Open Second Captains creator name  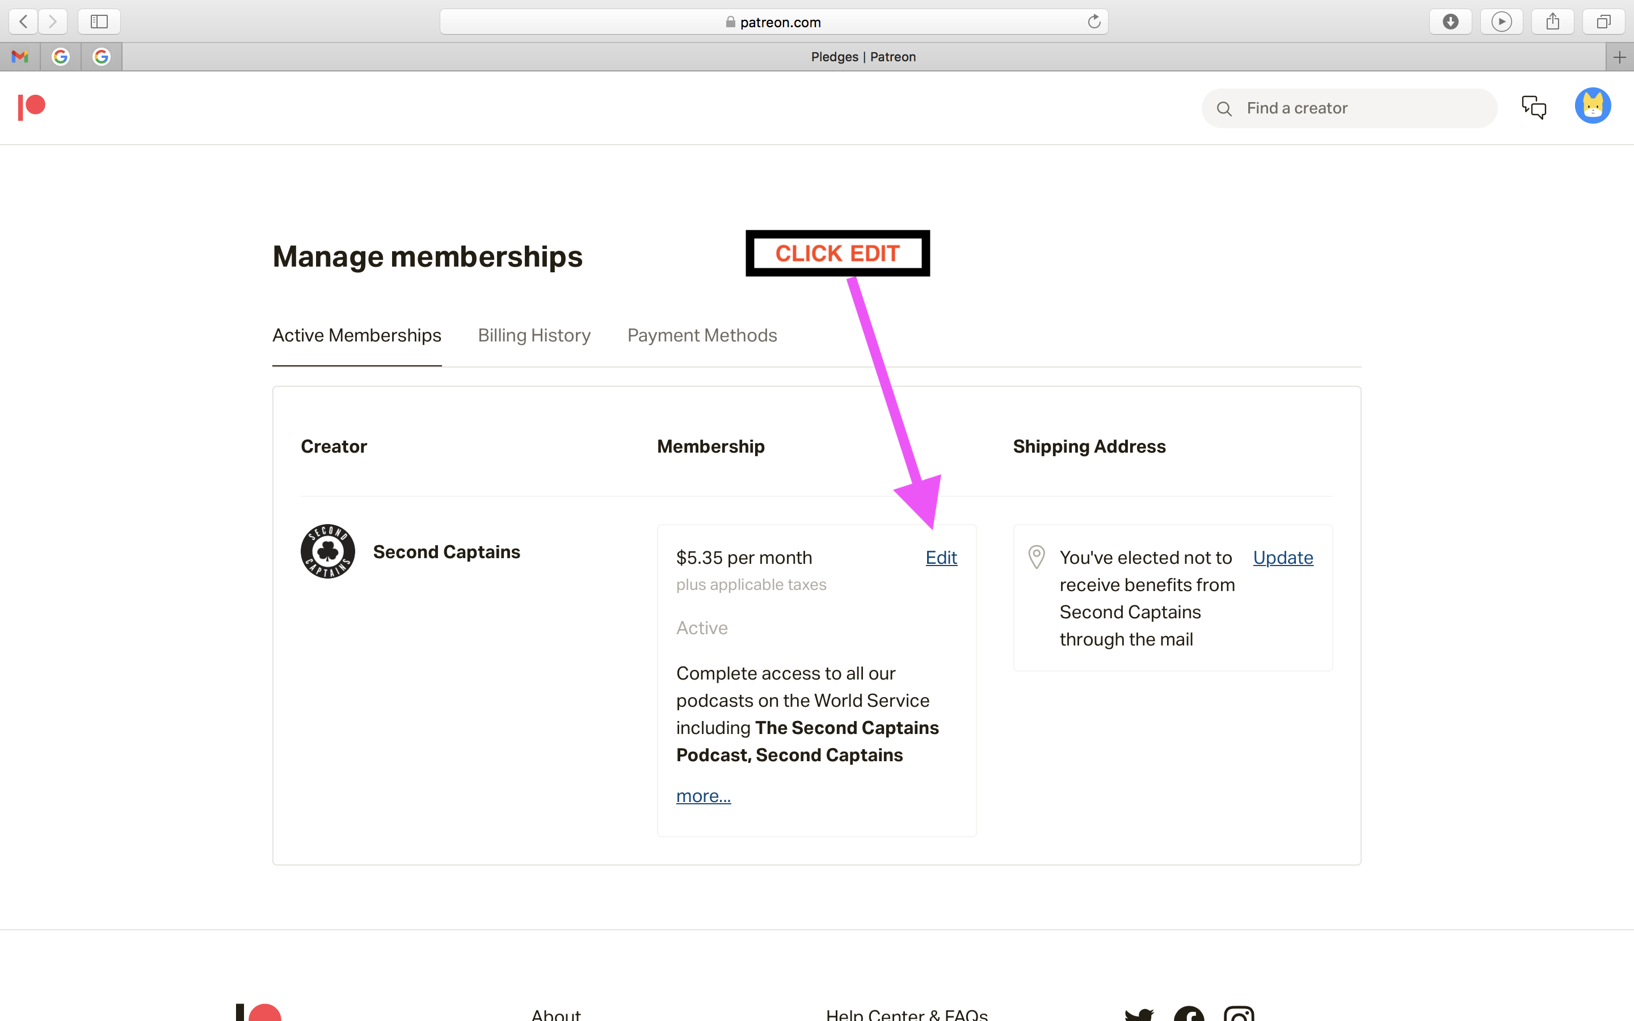[447, 552]
